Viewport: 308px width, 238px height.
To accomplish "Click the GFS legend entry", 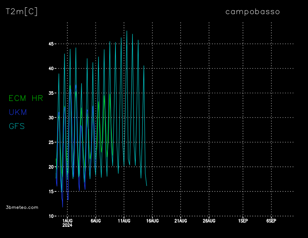I will [17, 126].
